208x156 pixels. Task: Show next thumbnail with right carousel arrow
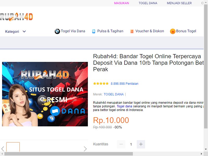click(85, 149)
